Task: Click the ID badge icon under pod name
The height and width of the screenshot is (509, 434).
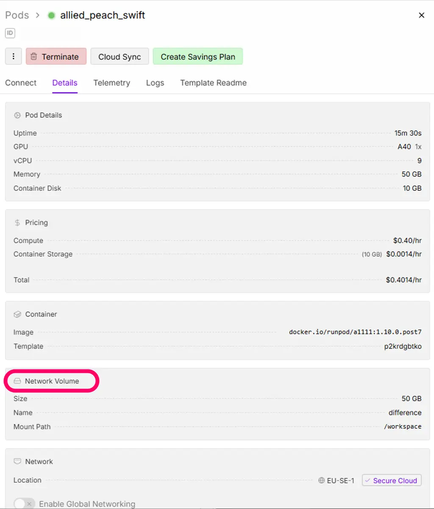Action: pyautogui.click(x=10, y=33)
